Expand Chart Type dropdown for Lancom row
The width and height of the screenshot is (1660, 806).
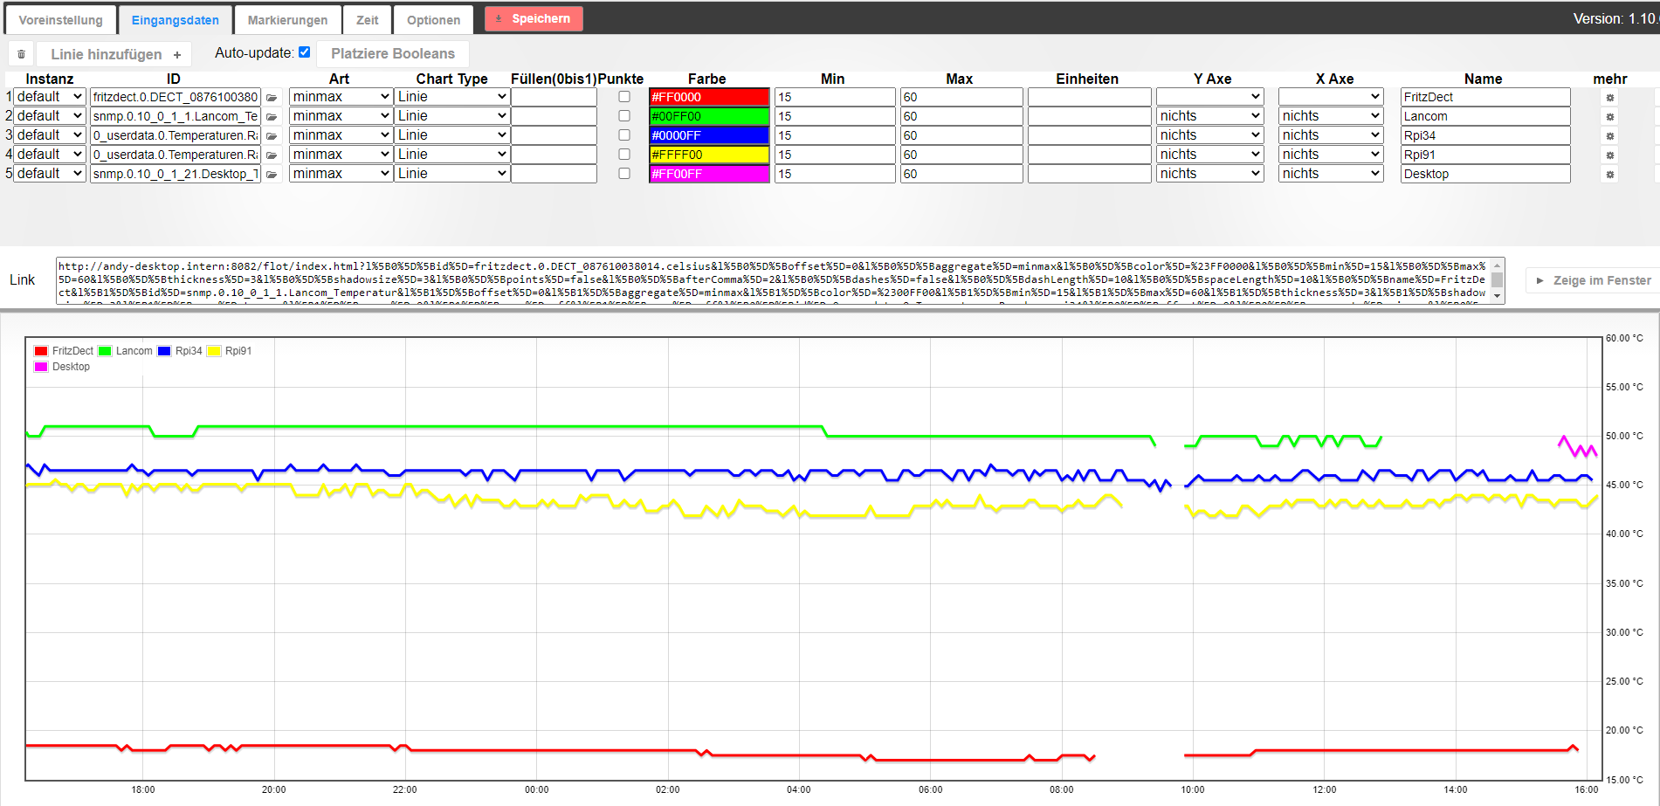[x=451, y=116]
